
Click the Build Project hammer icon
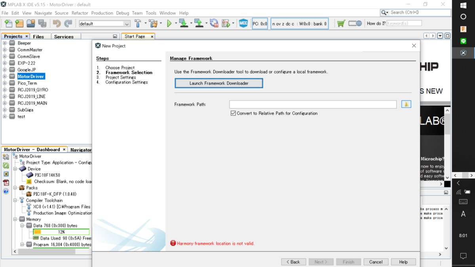[137, 24]
